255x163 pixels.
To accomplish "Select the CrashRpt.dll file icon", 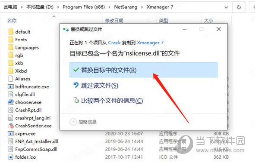I will (x=11, y=110).
